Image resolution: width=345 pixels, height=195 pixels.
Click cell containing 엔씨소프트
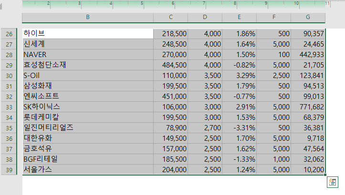click(x=88, y=96)
